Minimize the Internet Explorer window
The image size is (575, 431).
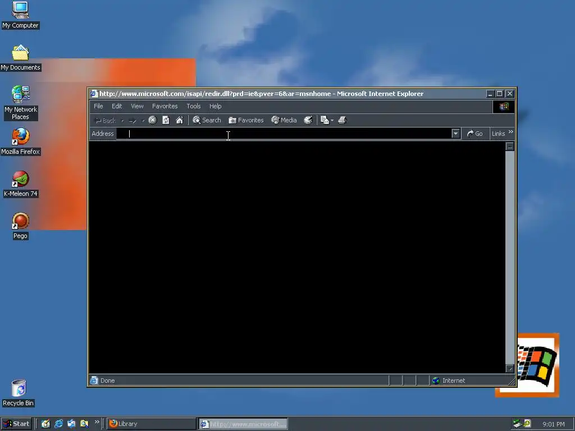[490, 94]
